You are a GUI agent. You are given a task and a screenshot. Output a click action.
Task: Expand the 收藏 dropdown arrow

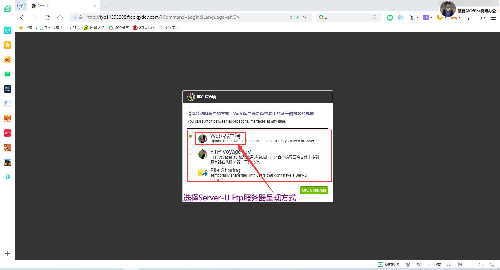click(36, 28)
